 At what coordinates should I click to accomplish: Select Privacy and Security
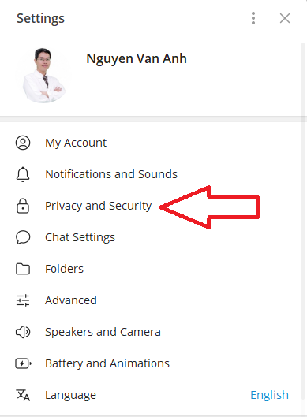click(x=152, y=206)
